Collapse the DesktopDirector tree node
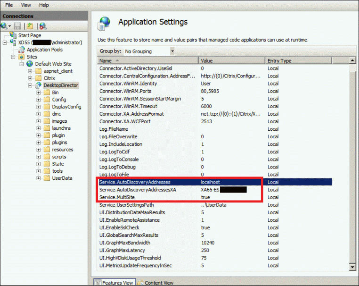 [x=30, y=85]
